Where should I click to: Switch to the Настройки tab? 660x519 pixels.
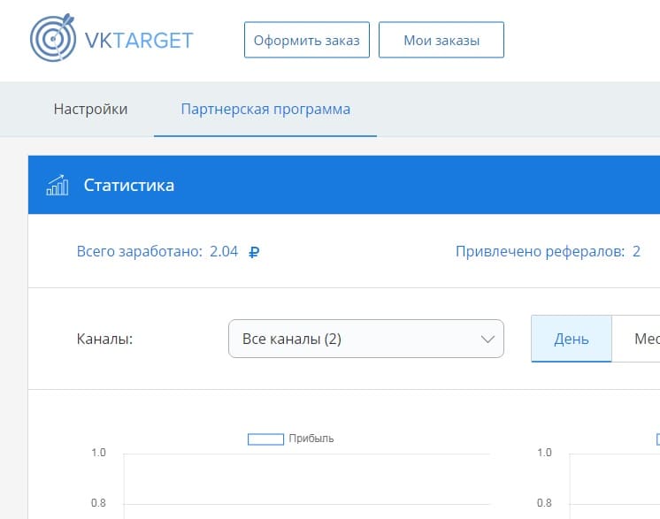pyautogui.click(x=90, y=109)
